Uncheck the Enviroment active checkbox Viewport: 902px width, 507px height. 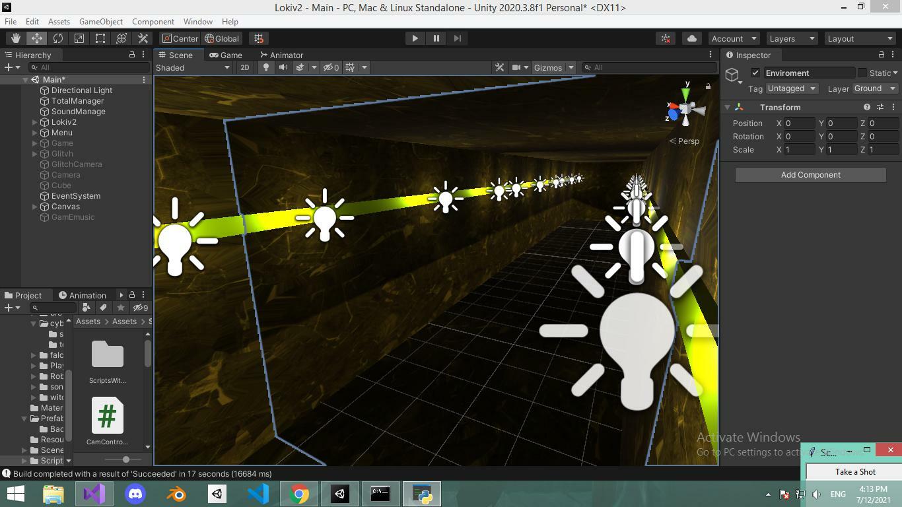coord(755,73)
